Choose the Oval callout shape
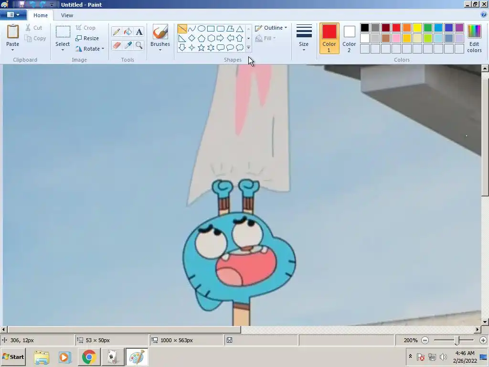This screenshot has height=367, width=489. tap(230, 47)
